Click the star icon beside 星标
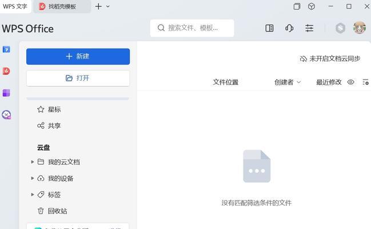This screenshot has width=371, height=229. (41, 109)
